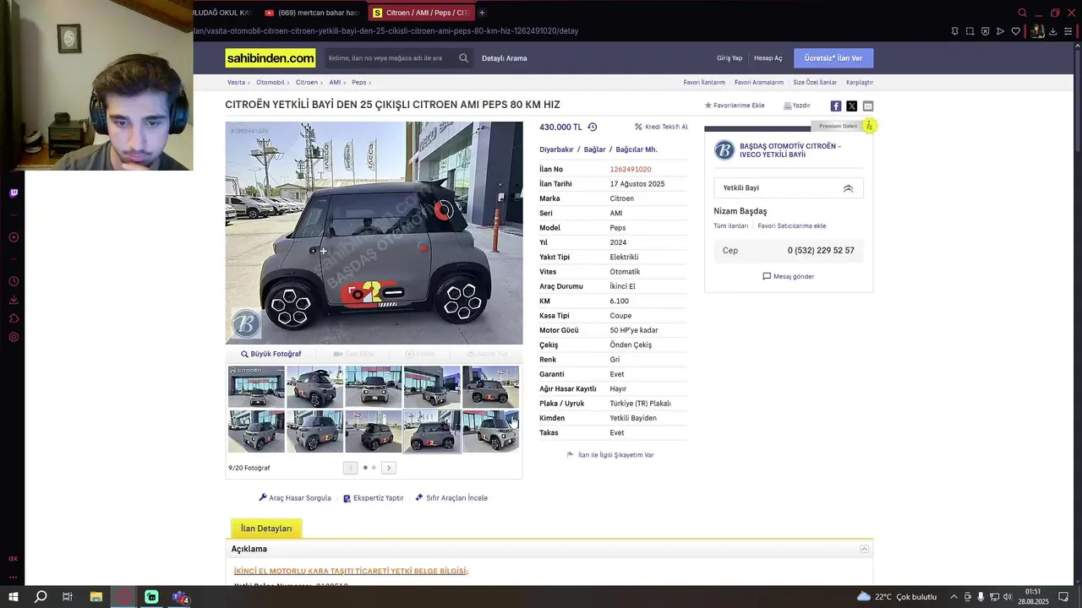This screenshot has width=1082, height=608.
Task: Click the Yazdır print link
Action: 797,106
